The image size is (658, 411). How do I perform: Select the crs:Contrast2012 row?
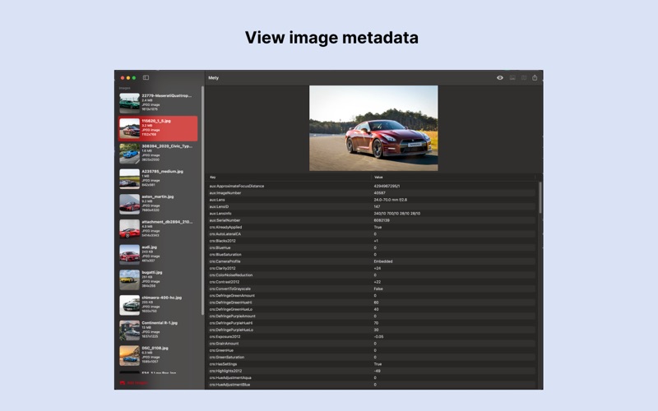371,282
